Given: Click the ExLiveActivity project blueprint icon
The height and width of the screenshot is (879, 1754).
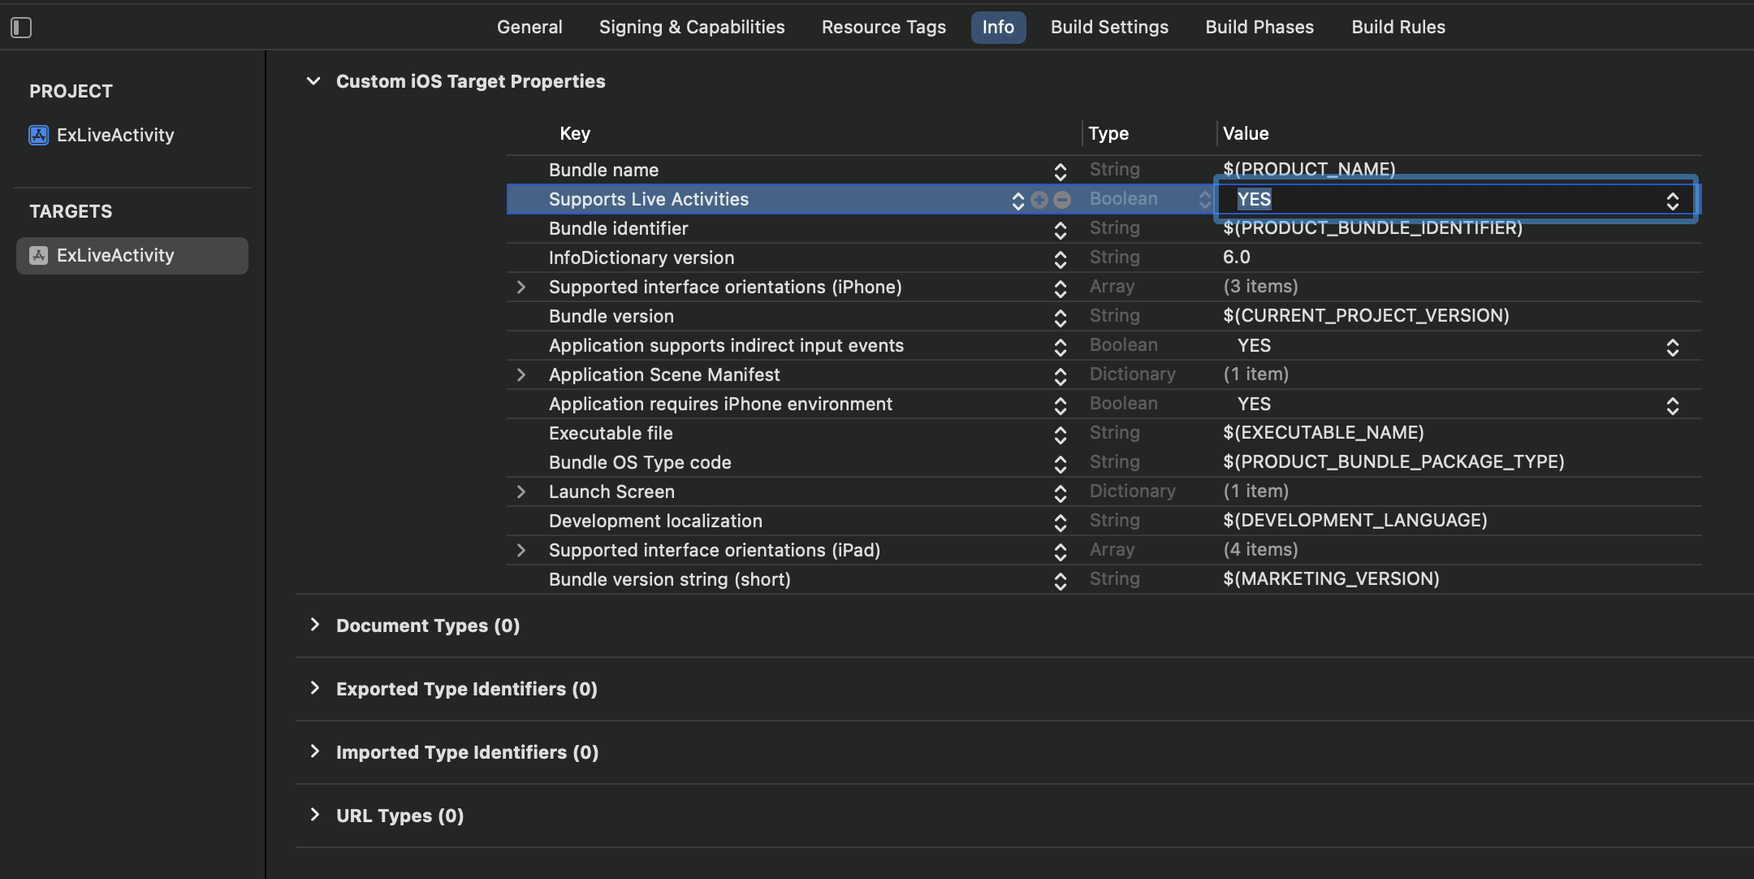Looking at the screenshot, I should tap(39, 135).
